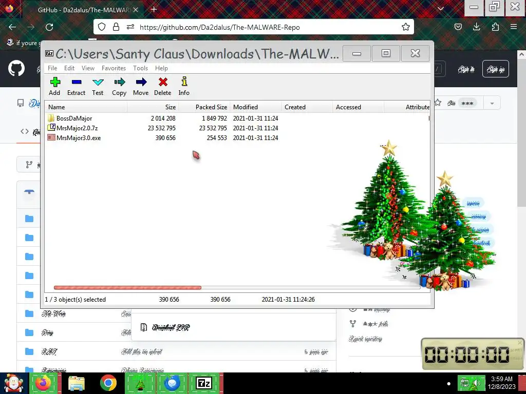Open the Firefox extensions icon
Viewport: 526px width, 394px height.
pyautogui.click(x=495, y=27)
